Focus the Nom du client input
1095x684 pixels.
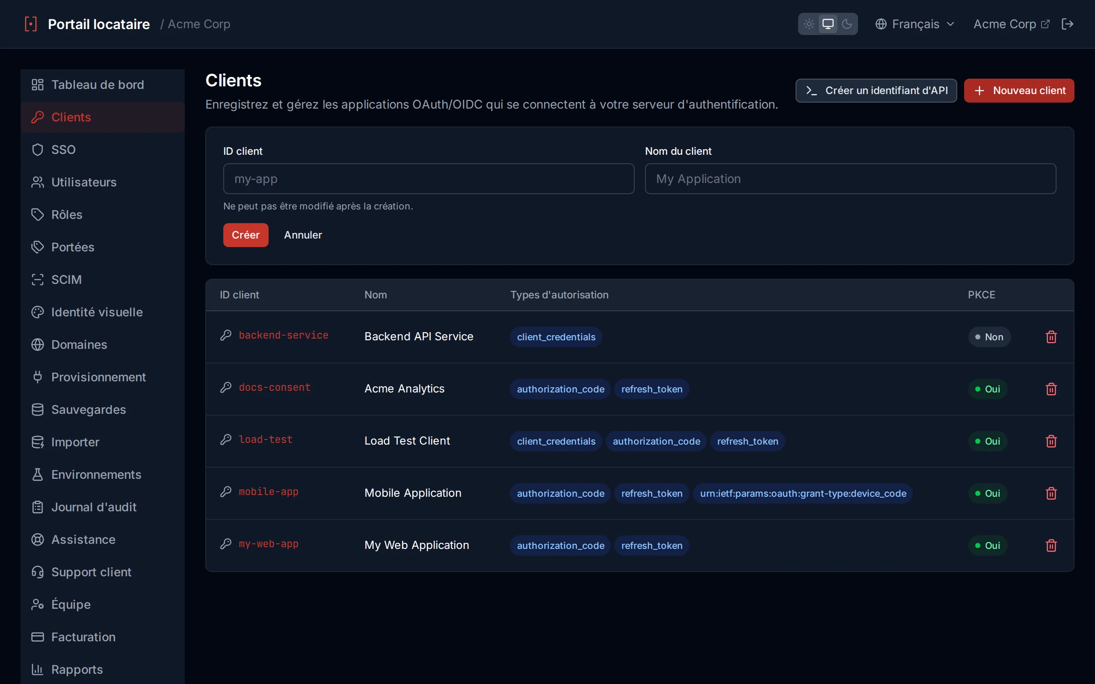tap(850, 179)
